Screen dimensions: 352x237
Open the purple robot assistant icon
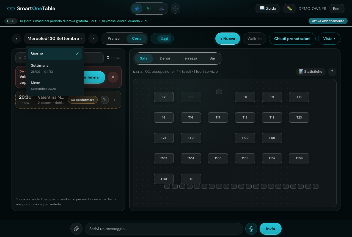[x=161, y=9]
